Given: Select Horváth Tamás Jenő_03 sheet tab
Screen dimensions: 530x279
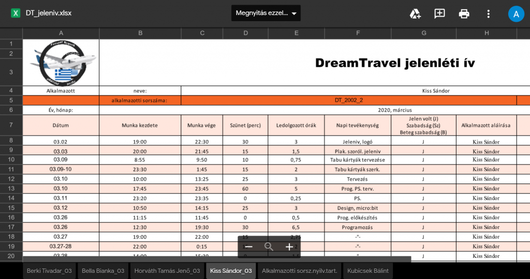Looking at the screenshot, I should pos(167,271).
